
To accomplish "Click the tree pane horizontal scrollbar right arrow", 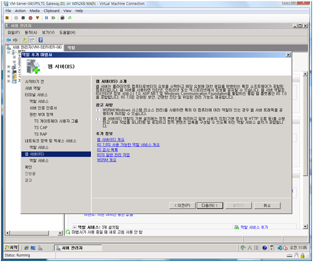I will coord(60,233).
